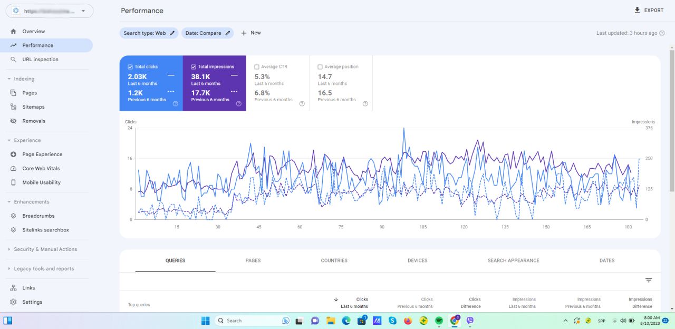Show hidden system tray icons
The width and height of the screenshot is (675, 329).
coord(566,321)
